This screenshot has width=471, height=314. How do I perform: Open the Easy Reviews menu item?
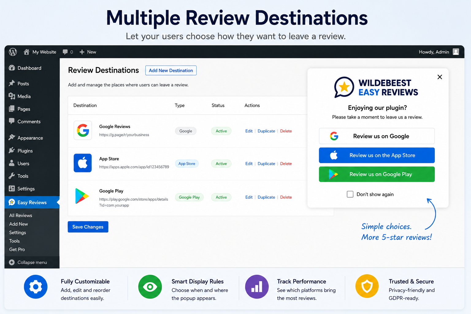pos(32,202)
